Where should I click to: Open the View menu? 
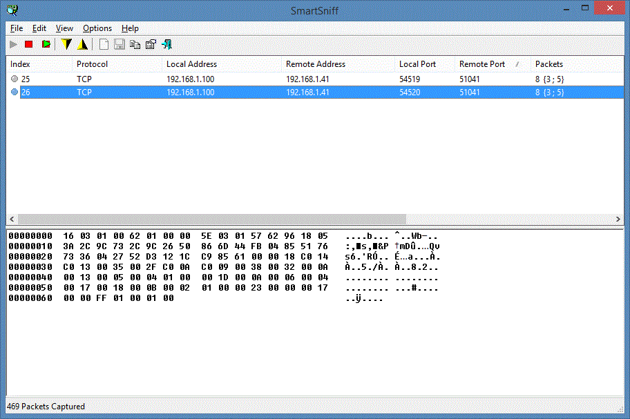(x=64, y=28)
